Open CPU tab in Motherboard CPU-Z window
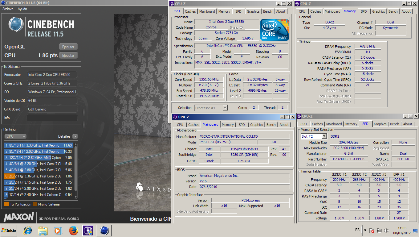419x237 pixels. pos(180,125)
